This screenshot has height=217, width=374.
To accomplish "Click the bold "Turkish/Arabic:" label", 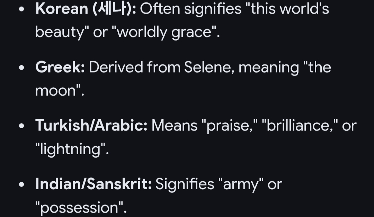I will [x=91, y=125].
